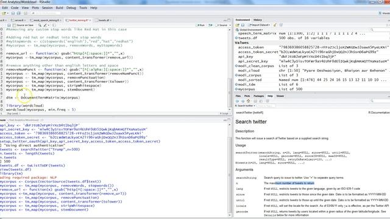Click the Help Print topic icon
390x219 pixels.
(x=255, y=101)
